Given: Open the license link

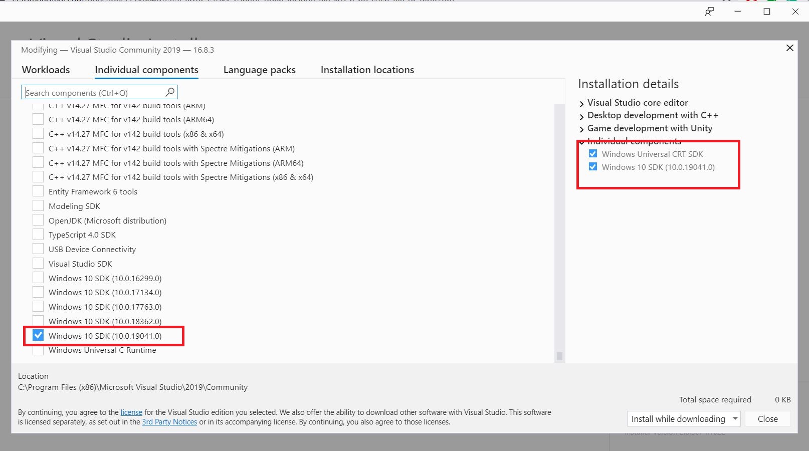Looking at the screenshot, I should tap(131, 412).
